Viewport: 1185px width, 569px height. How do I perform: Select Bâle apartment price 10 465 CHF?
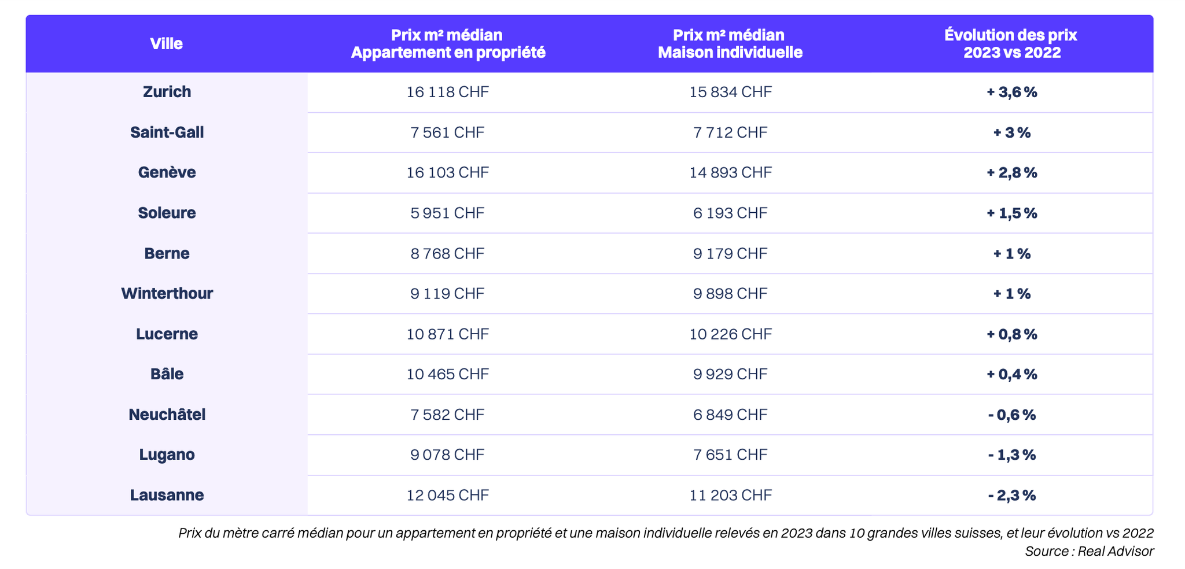point(448,374)
